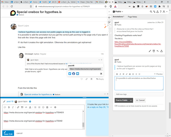The width and height of the screenshot is (171, 137).
Task: Insert preformatted code in composer
Action: 26,107
